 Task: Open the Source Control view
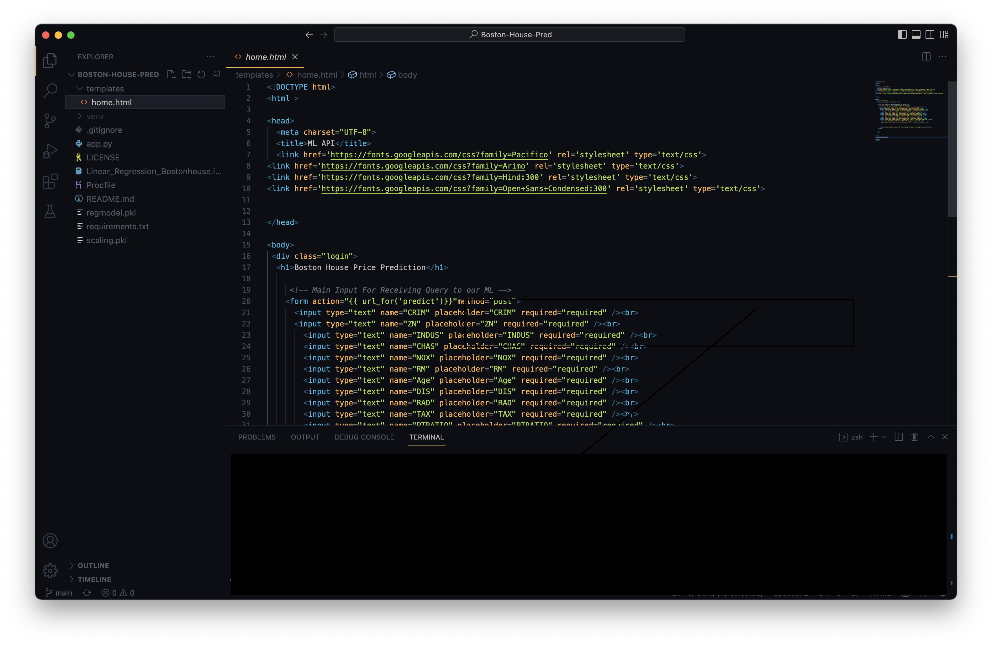click(50, 121)
